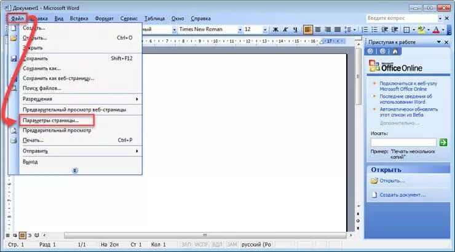Switch to Print Layout view button
The image size is (455, 252).
[x=22, y=235]
